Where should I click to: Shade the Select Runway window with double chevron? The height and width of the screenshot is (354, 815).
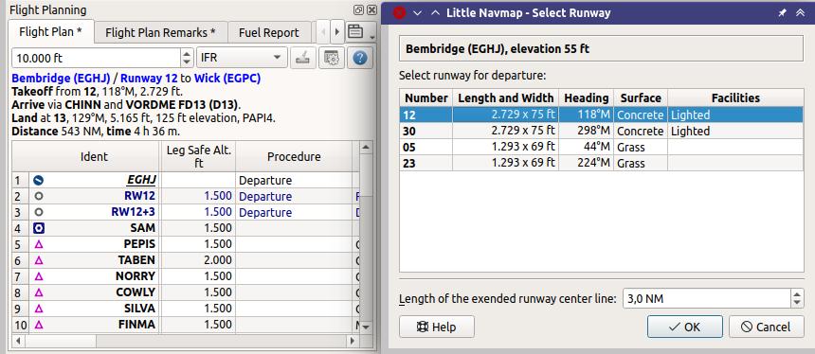pyautogui.click(x=801, y=13)
